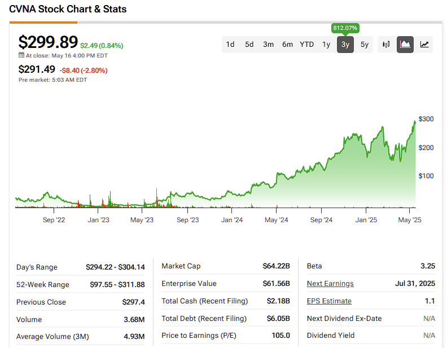This screenshot has height=348, width=447.
Task: Click the clock icon beside At close
Action: [x=21, y=56]
